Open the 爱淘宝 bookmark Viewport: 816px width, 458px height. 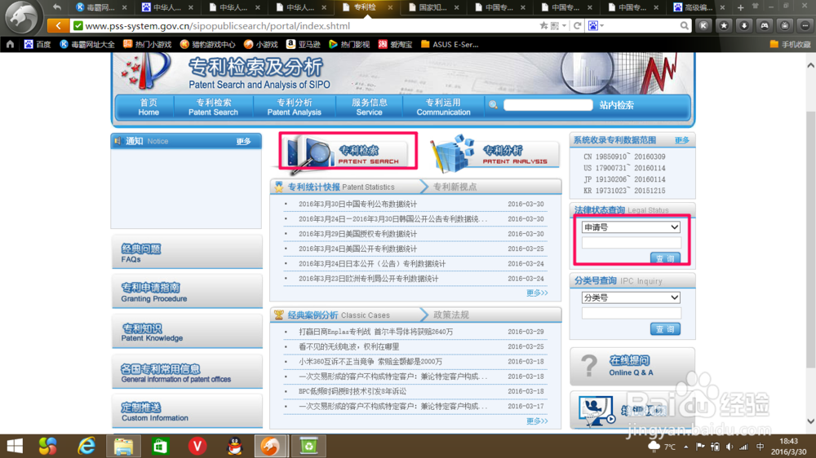point(395,45)
